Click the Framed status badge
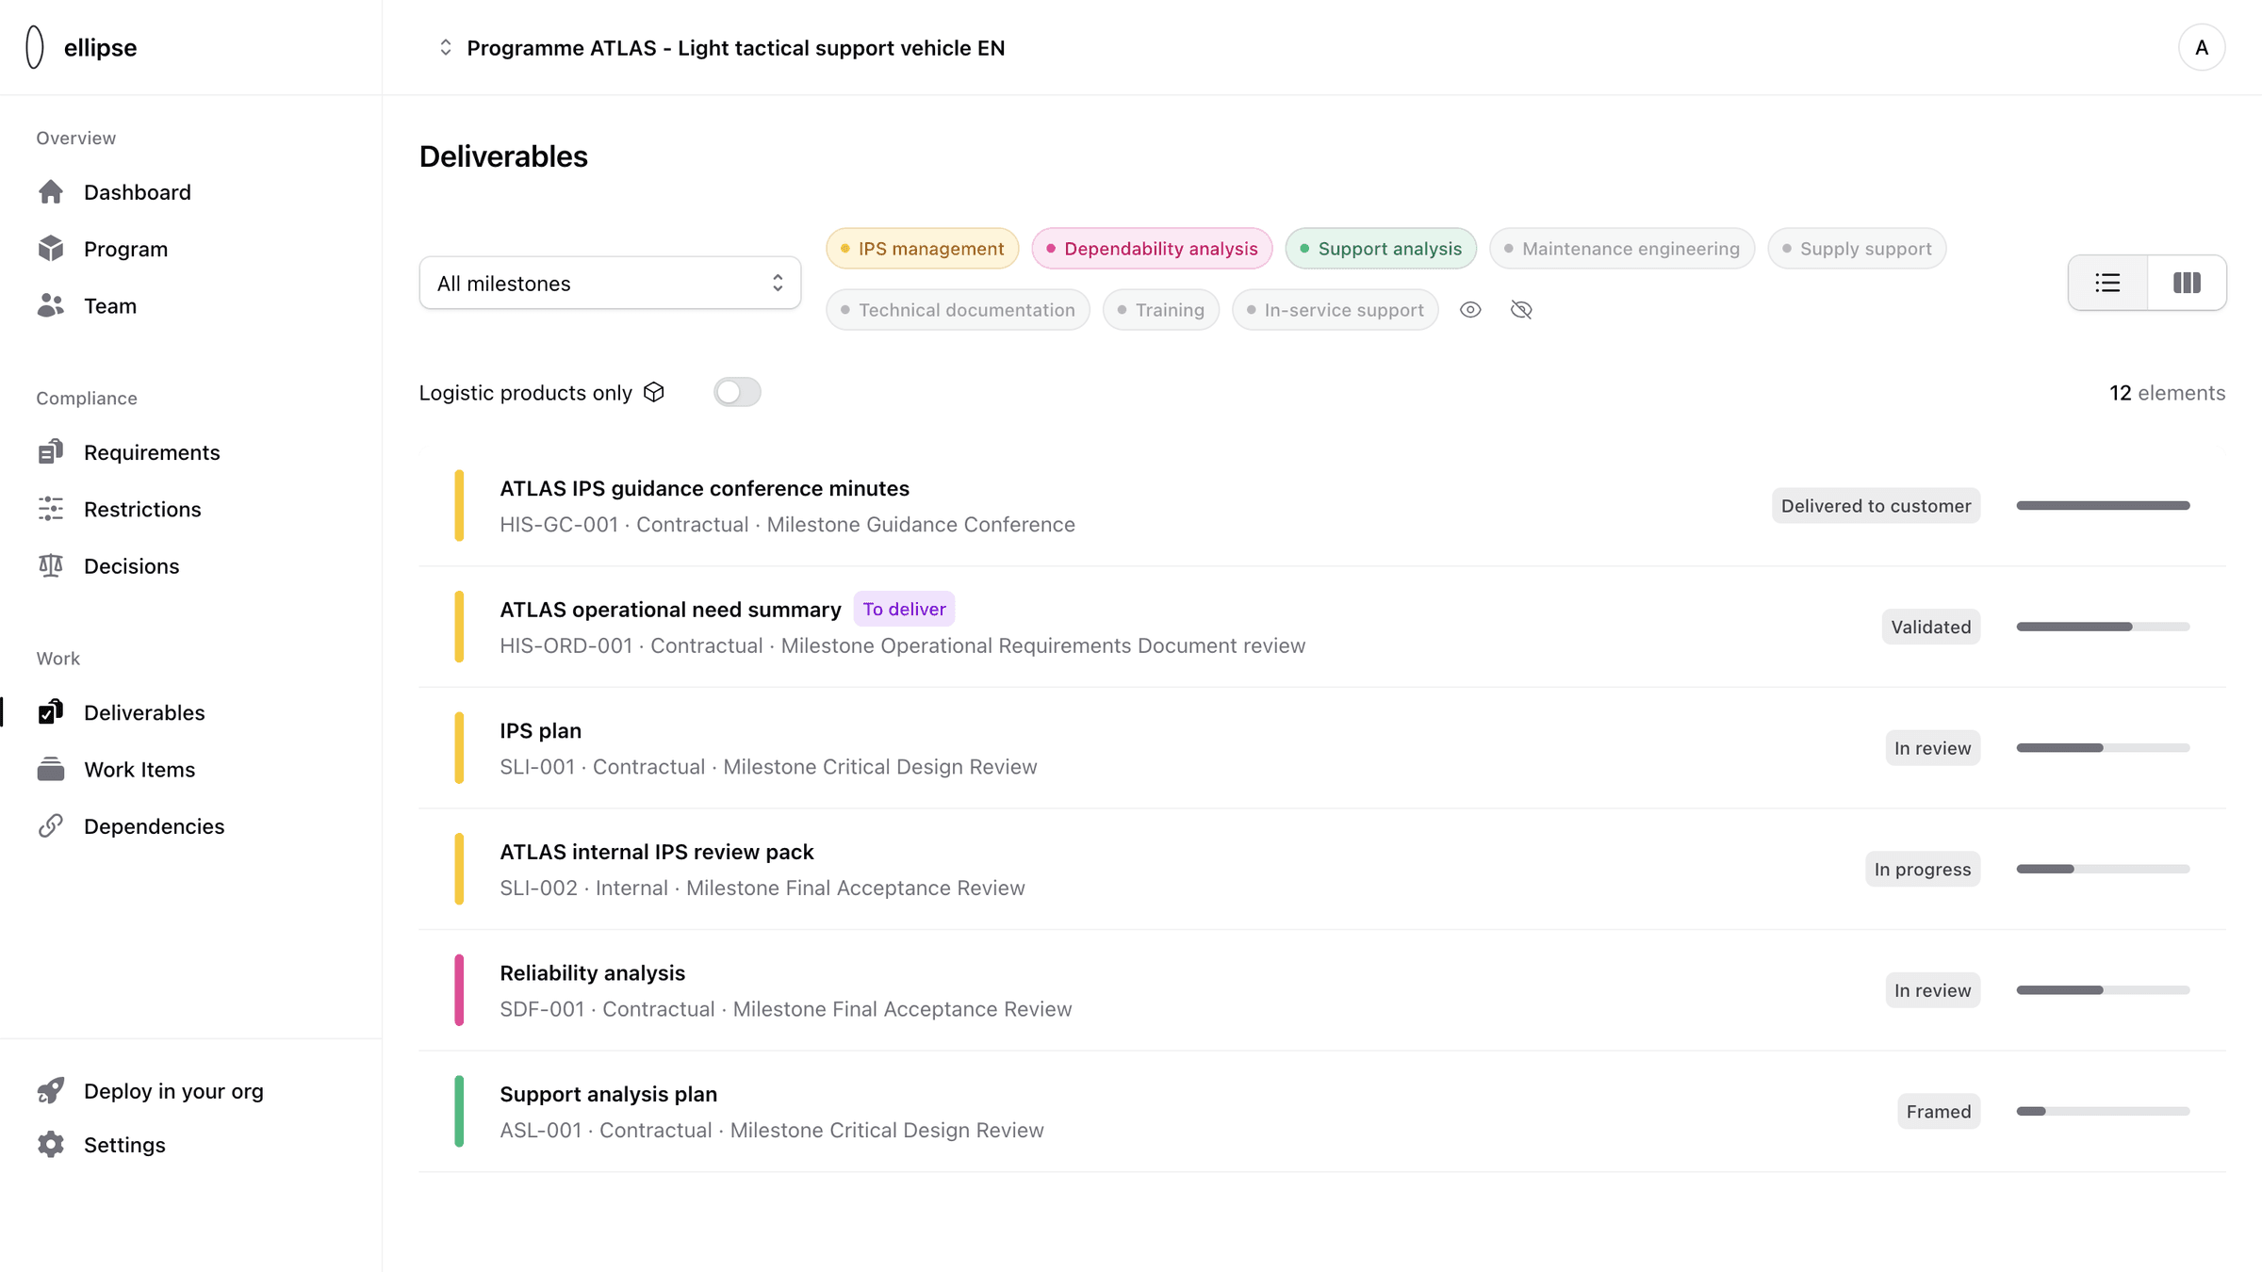Screen dimensions: 2262x1272 1939,1112
